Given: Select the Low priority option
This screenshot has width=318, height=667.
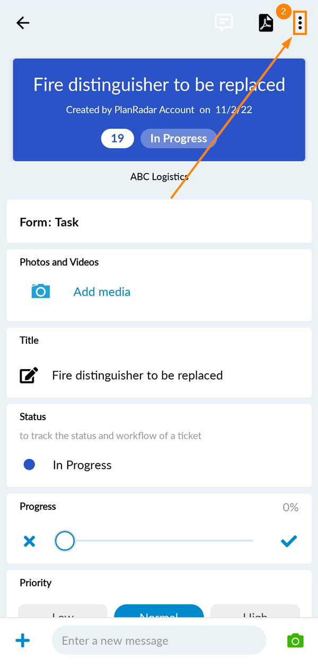Looking at the screenshot, I should point(63,613).
